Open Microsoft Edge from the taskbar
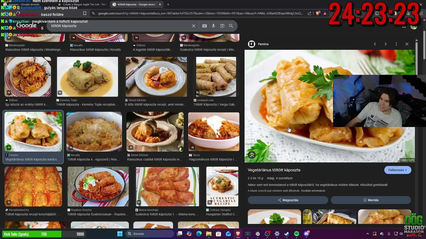 (x=199, y=234)
